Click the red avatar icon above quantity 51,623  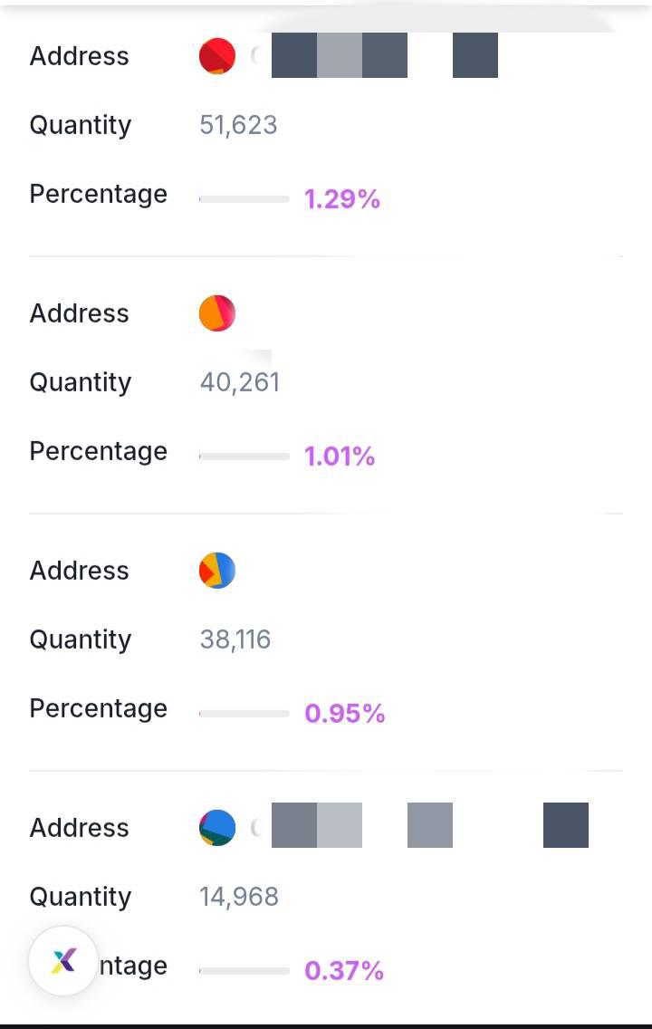217,56
